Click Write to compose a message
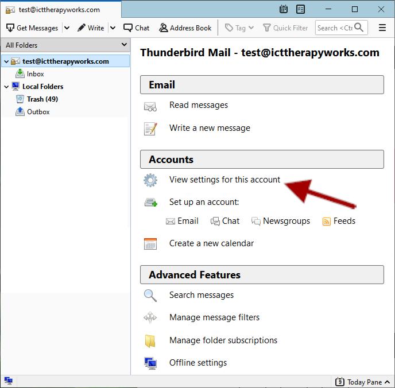The width and height of the screenshot is (395, 388). (91, 28)
